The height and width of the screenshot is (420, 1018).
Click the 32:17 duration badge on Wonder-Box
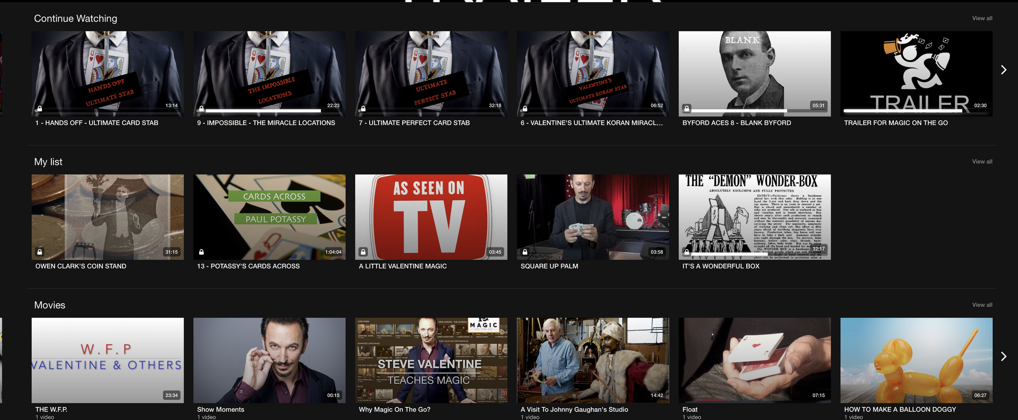point(818,249)
